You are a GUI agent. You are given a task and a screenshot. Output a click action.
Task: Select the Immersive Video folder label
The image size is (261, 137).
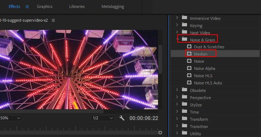point(205,18)
